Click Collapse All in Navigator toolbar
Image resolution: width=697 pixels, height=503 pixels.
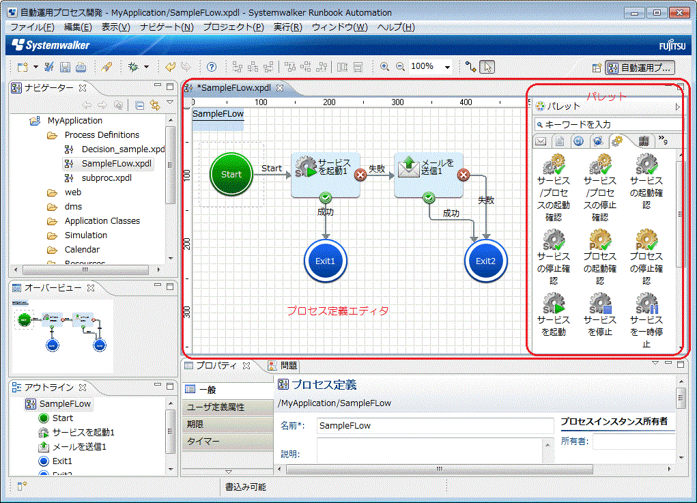pos(139,105)
